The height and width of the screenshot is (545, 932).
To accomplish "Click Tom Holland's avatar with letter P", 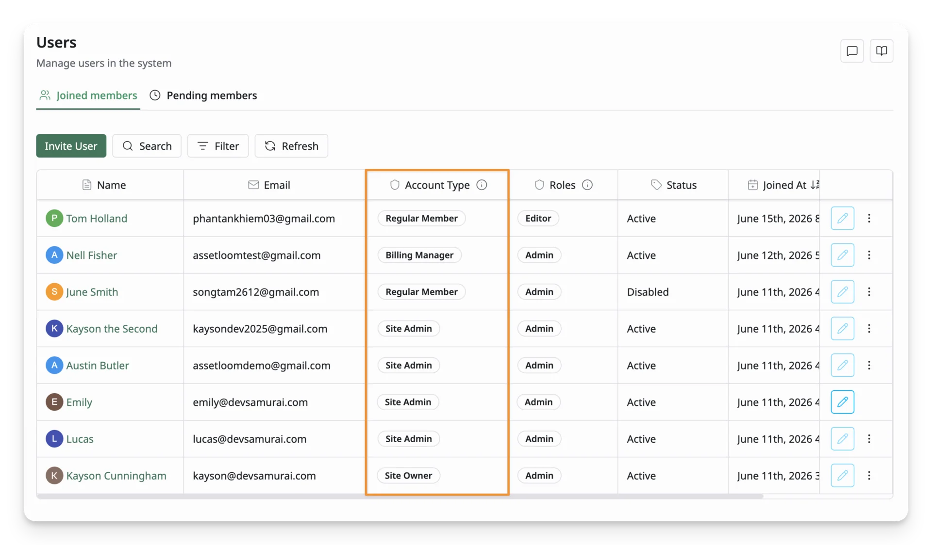I will tap(54, 218).
